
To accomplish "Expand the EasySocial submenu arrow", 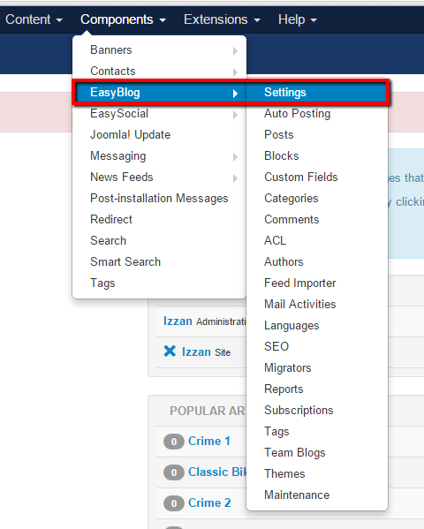I will (235, 115).
